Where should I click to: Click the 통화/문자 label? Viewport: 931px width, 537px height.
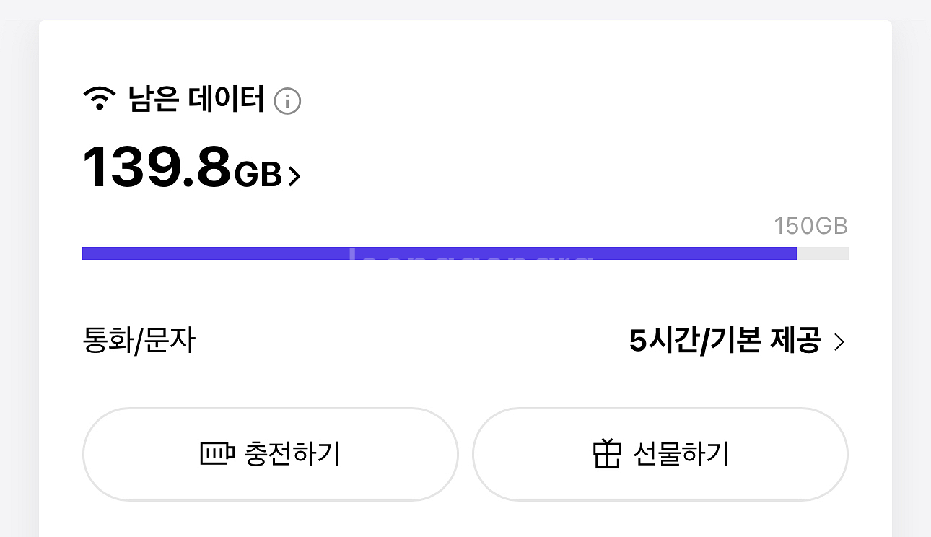(139, 341)
